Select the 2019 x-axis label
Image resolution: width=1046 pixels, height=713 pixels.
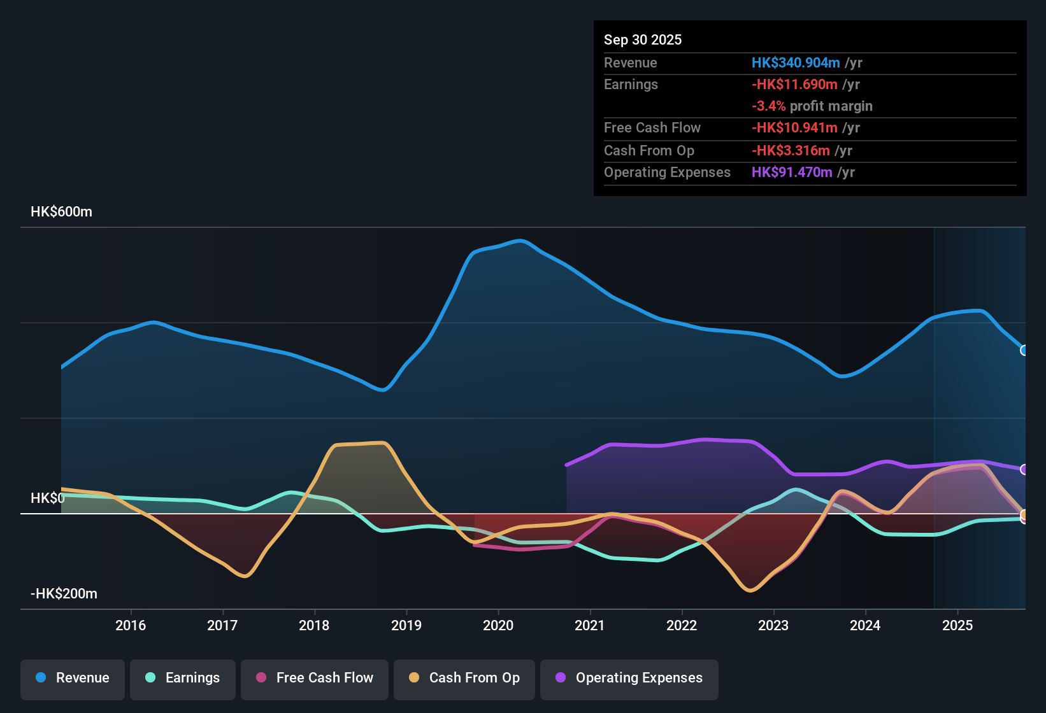[406, 625]
